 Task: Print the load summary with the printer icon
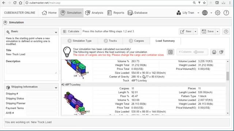coord(214,52)
